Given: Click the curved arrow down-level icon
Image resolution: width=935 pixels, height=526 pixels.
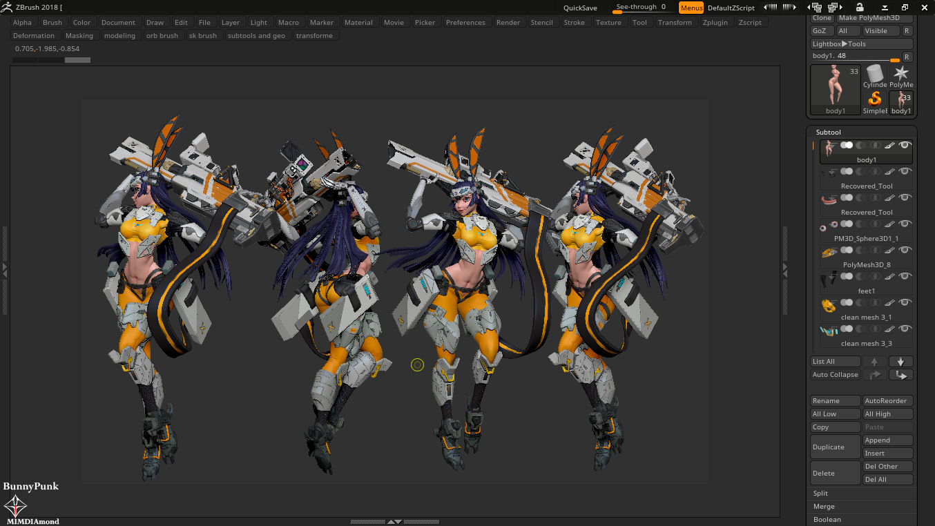Looking at the screenshot, I should (x=901, y=375).
